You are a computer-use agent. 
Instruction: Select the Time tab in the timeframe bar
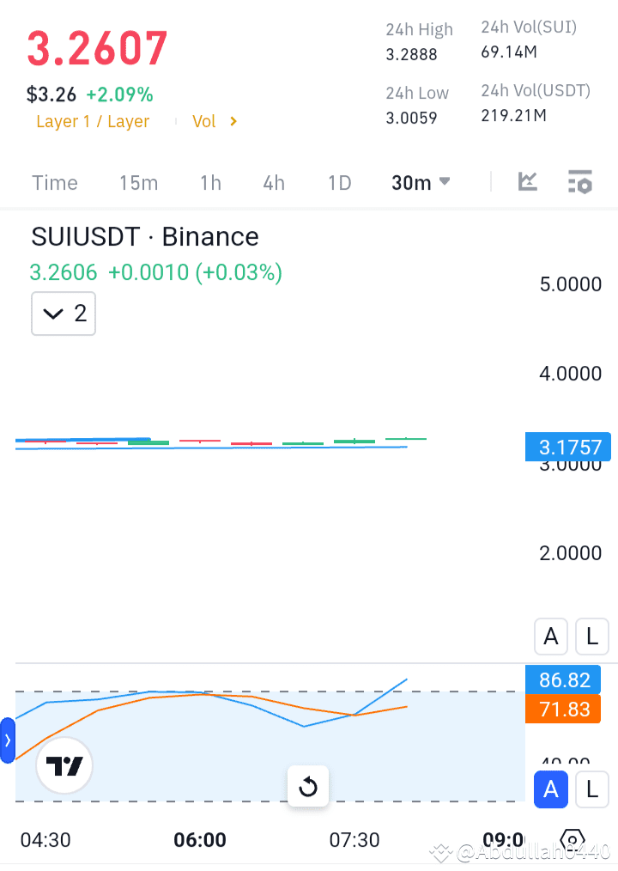tap(54, 182)
